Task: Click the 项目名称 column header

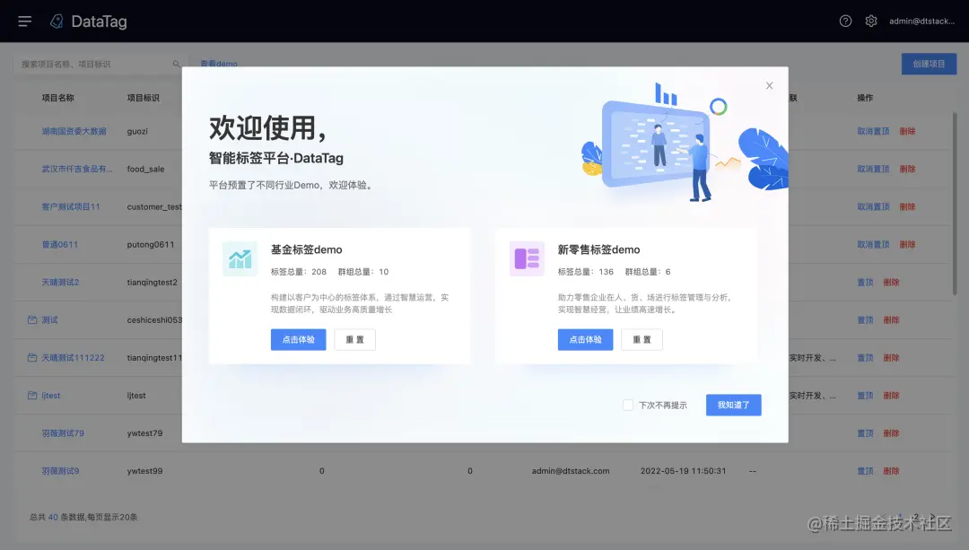Action: point(58,98)
